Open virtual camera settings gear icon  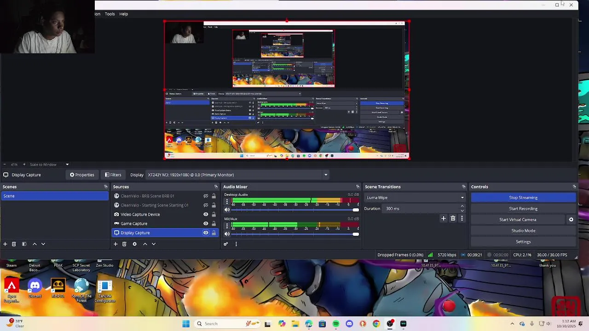571,220
